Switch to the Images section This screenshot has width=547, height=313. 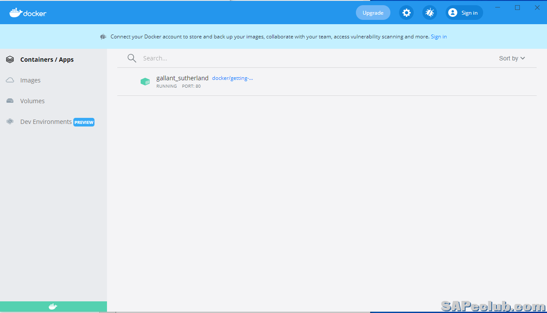point(30,80)
